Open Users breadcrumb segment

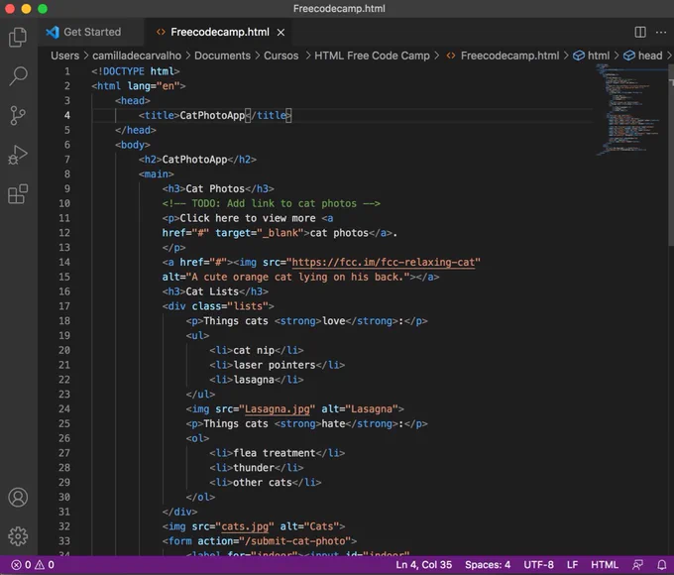[64, 56]
